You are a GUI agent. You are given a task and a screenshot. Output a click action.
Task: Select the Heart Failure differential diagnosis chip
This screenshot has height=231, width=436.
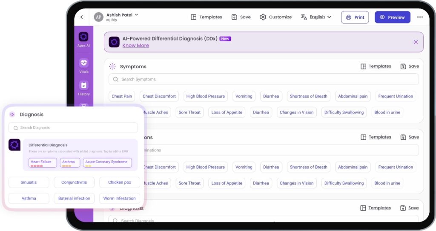pyautogui.click(x=41, y=162)
